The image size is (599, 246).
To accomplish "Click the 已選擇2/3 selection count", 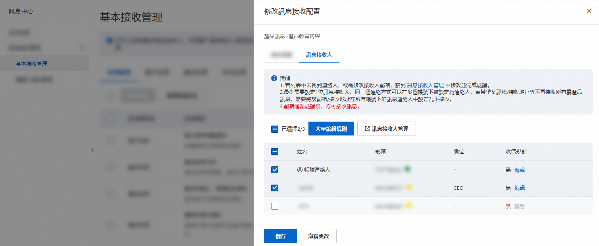I will [293, 129].
